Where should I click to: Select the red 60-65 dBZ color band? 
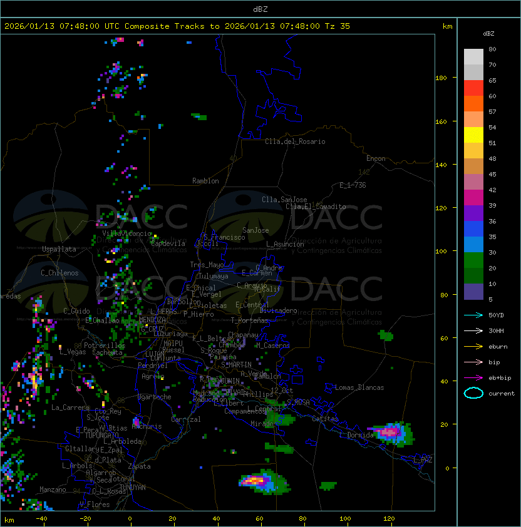[473, 88]
